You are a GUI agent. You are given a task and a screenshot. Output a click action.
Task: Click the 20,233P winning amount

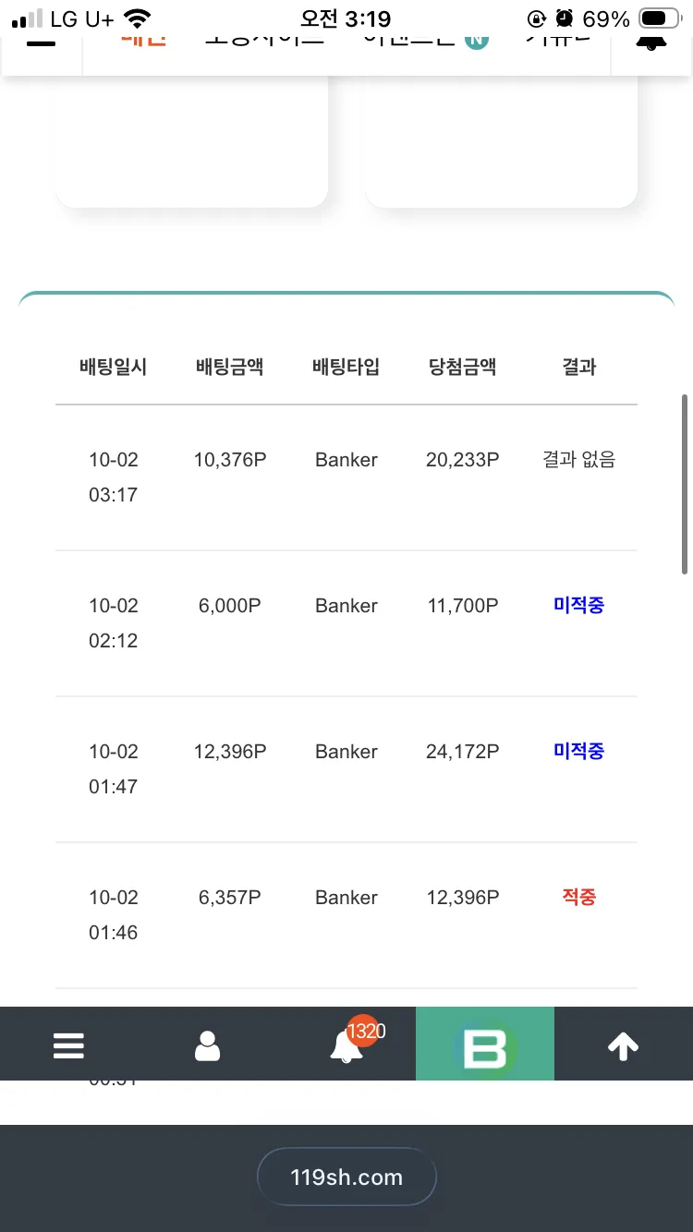(463, 459)
